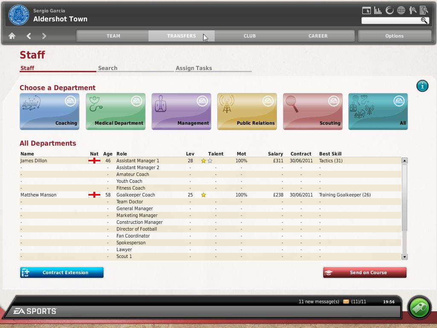Open the CAREER menu
Image resolution: width=437 pixels, height=328 pixels.
(x=318, y=36)
